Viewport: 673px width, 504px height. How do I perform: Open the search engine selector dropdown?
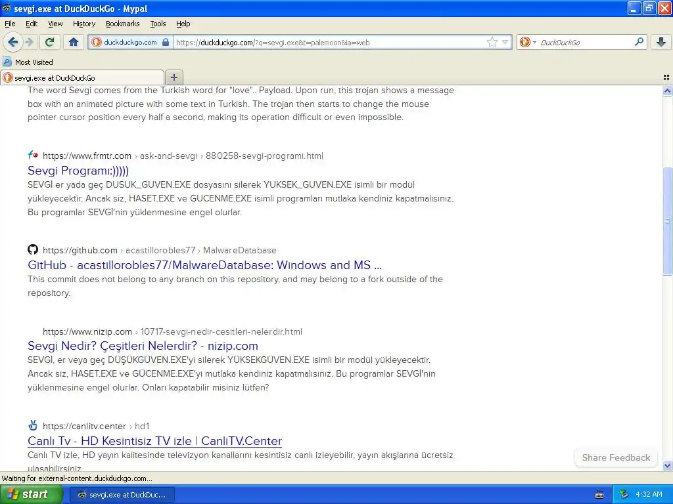(534, 42)
